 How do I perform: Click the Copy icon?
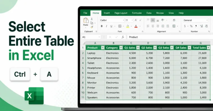click(92, 23)
